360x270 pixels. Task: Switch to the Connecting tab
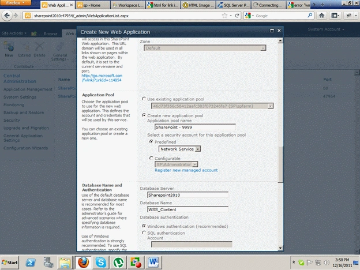(x=269, y=5)
